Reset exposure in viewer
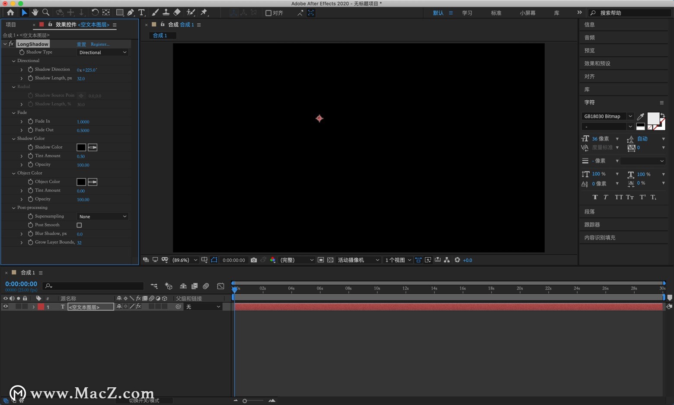Screen dimensions: 674x405 coord(457,260)
